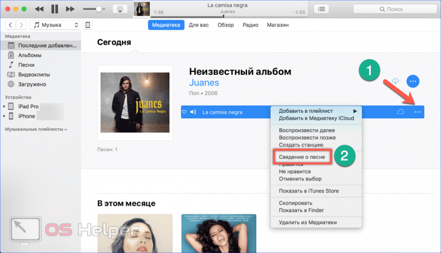Go back with the left chevron
441x253 pixels.
(x=10, y=25)
